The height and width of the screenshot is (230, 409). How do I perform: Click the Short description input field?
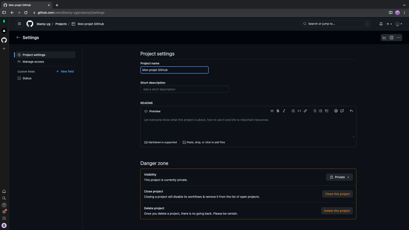[184, 89]
